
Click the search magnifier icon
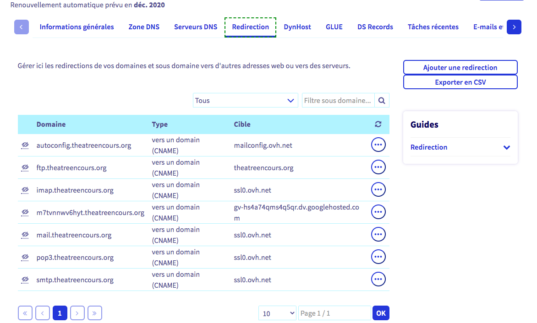382,101
